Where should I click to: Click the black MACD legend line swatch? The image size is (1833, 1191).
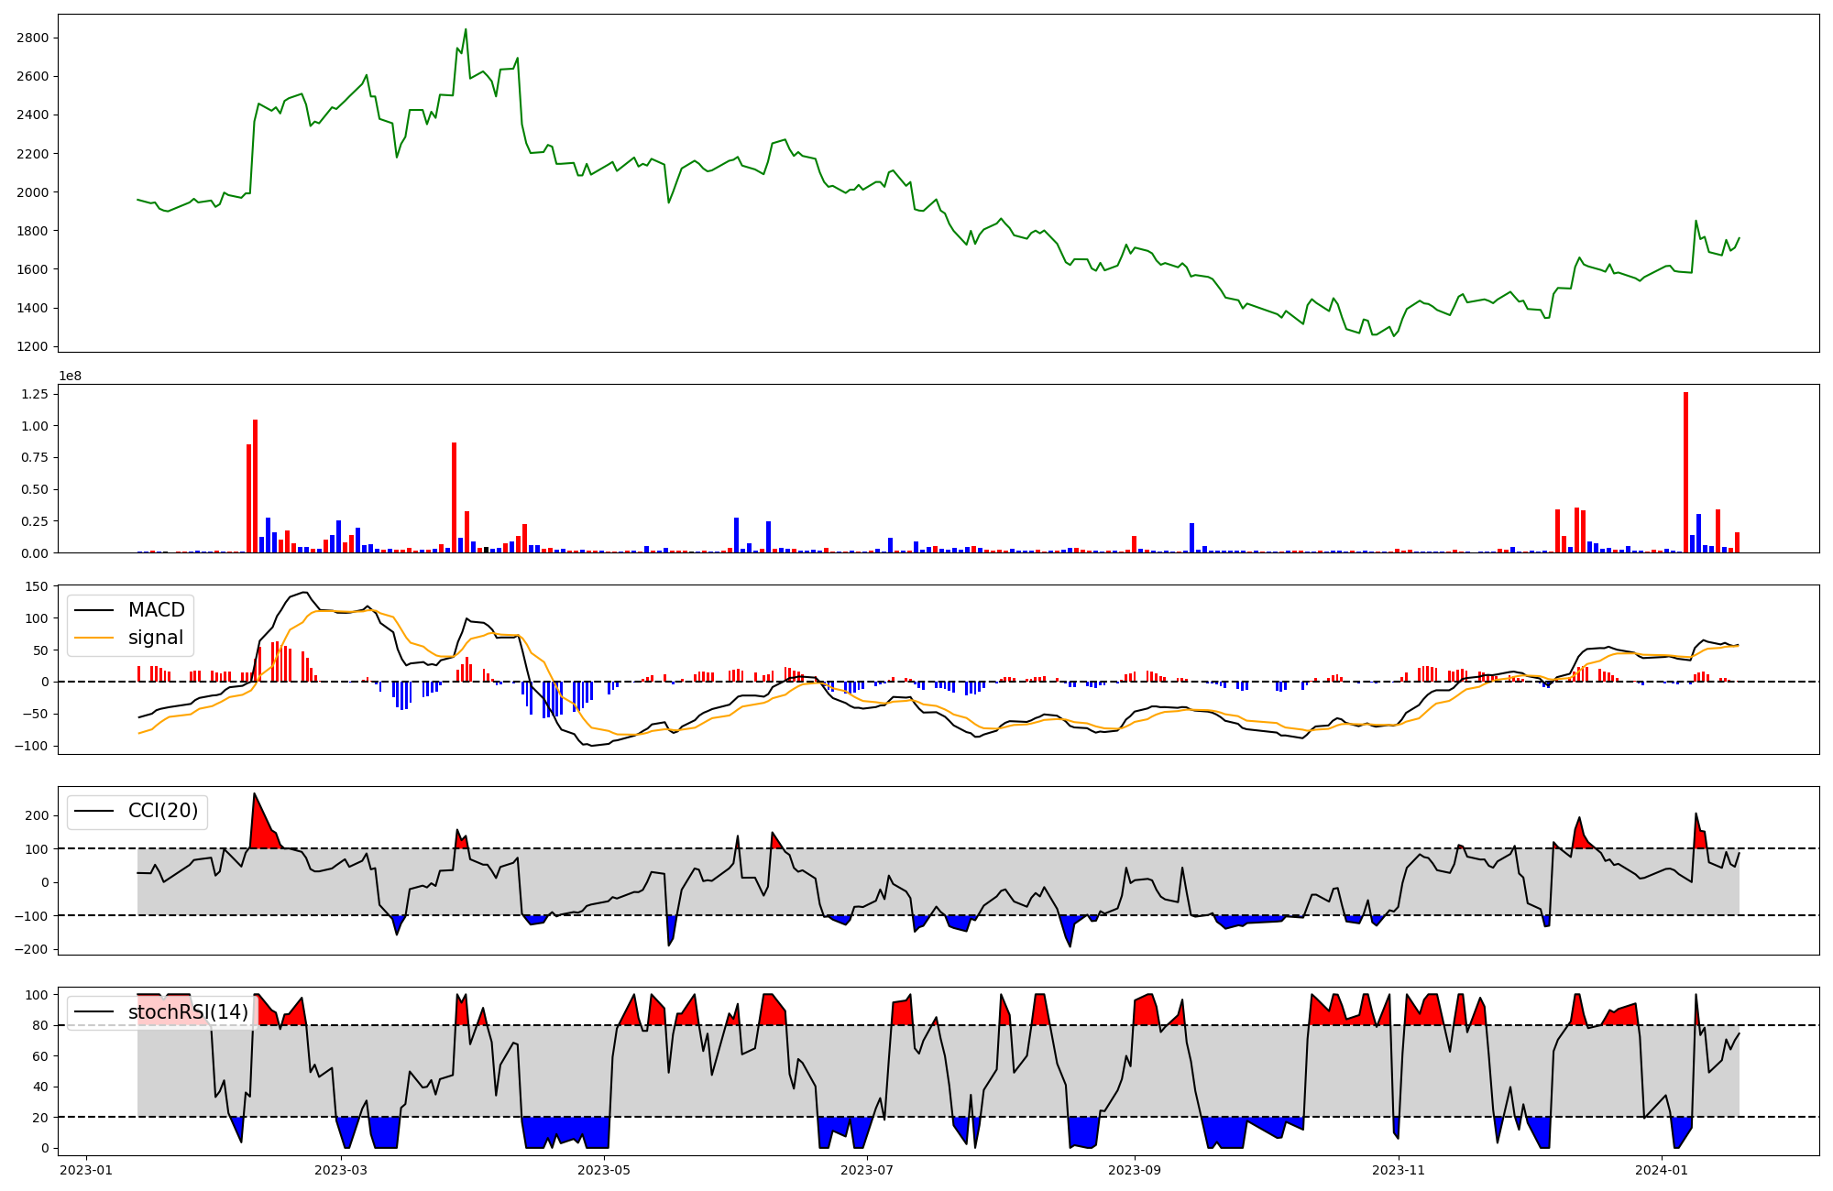click(x=93, y=610)
